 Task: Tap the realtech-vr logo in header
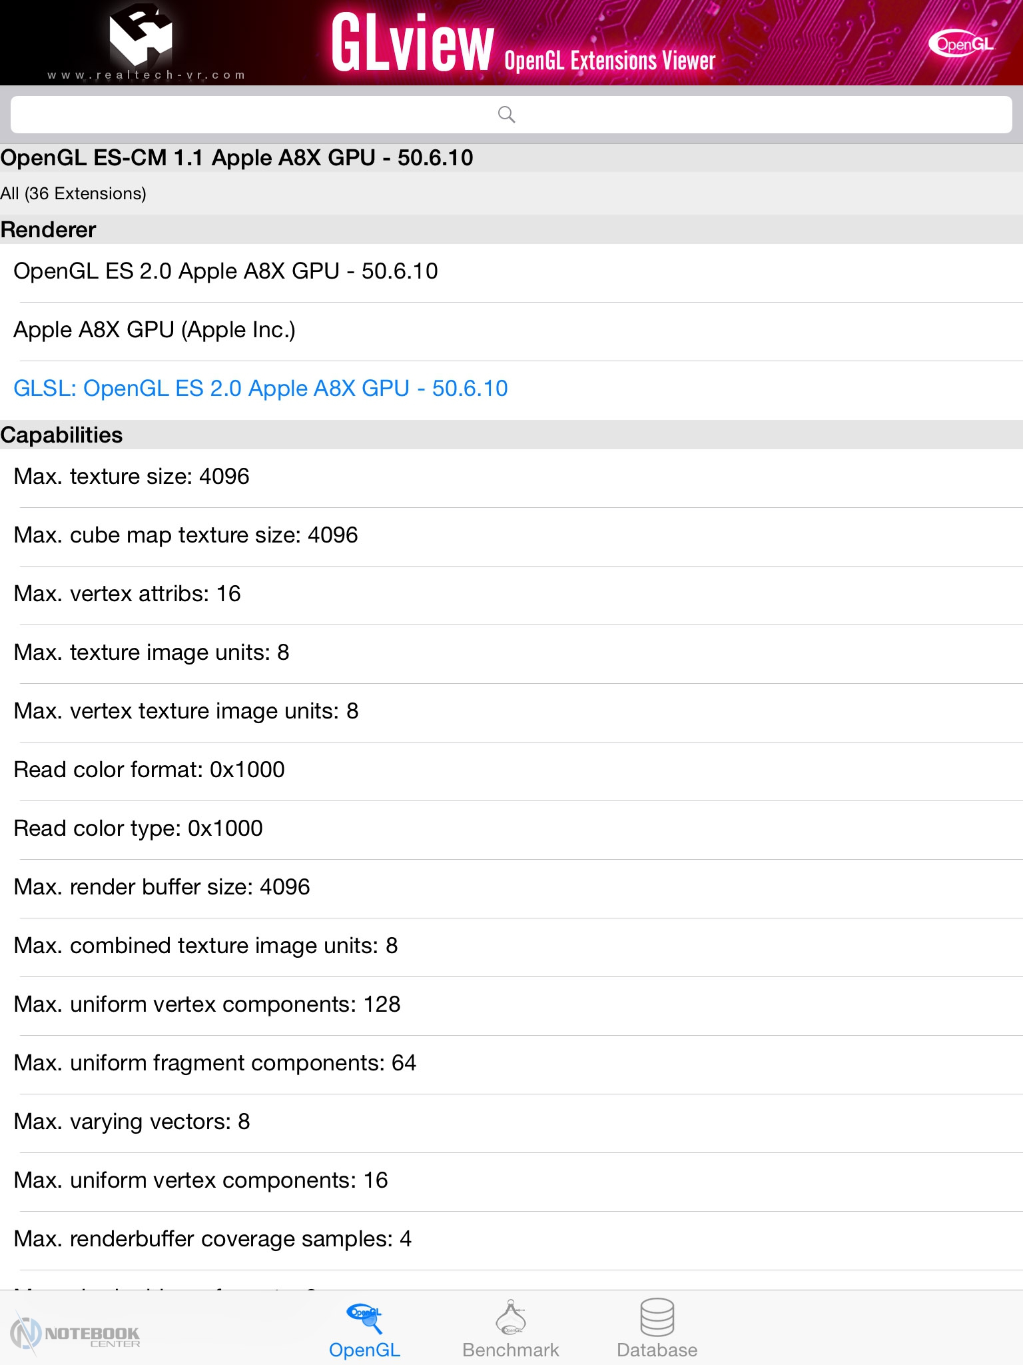coord(142,40)
